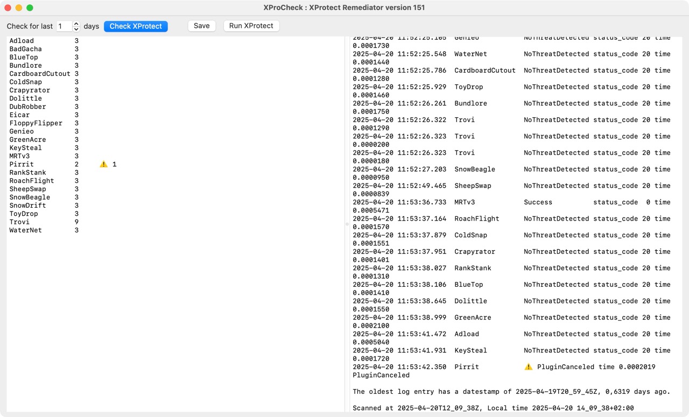This screenshot has width=689, height=417.
Task: Select DubRobber in the scanner list
Action: 27,107
